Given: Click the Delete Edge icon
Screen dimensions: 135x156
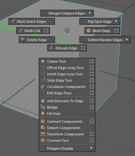Looking at the screenshot, I should coord(23,40).
